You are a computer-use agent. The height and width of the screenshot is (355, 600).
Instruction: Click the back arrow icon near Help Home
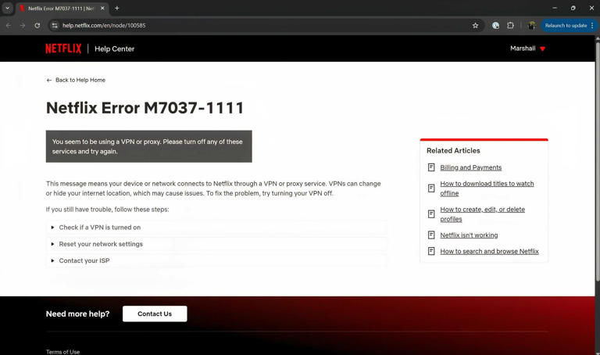(49, 80)
